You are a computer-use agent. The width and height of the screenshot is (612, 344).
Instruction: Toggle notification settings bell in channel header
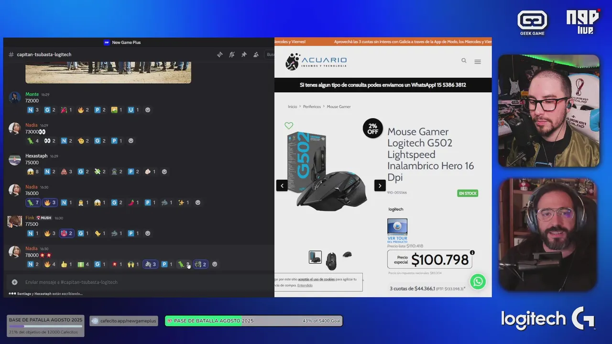(232, 54)
